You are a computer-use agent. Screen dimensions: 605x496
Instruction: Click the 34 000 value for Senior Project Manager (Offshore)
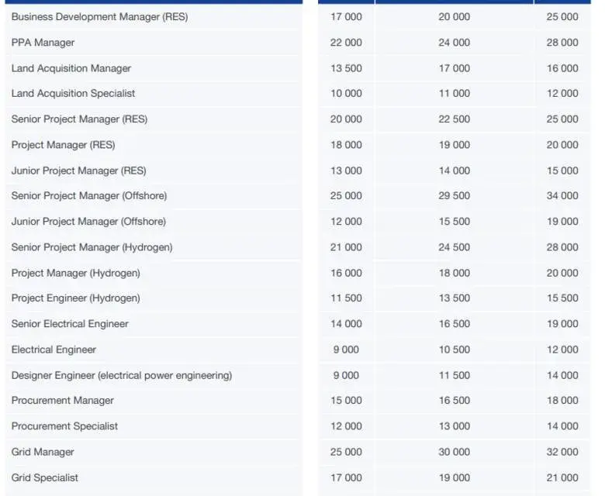(562, 196)
